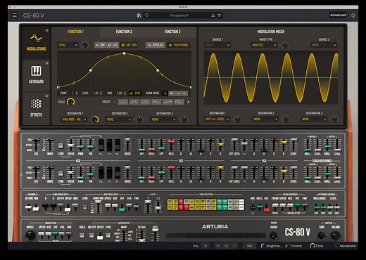This screenshot has width=366, height=260.
Task: Open settings gear next to Advanced
Action: coord(353,15)
